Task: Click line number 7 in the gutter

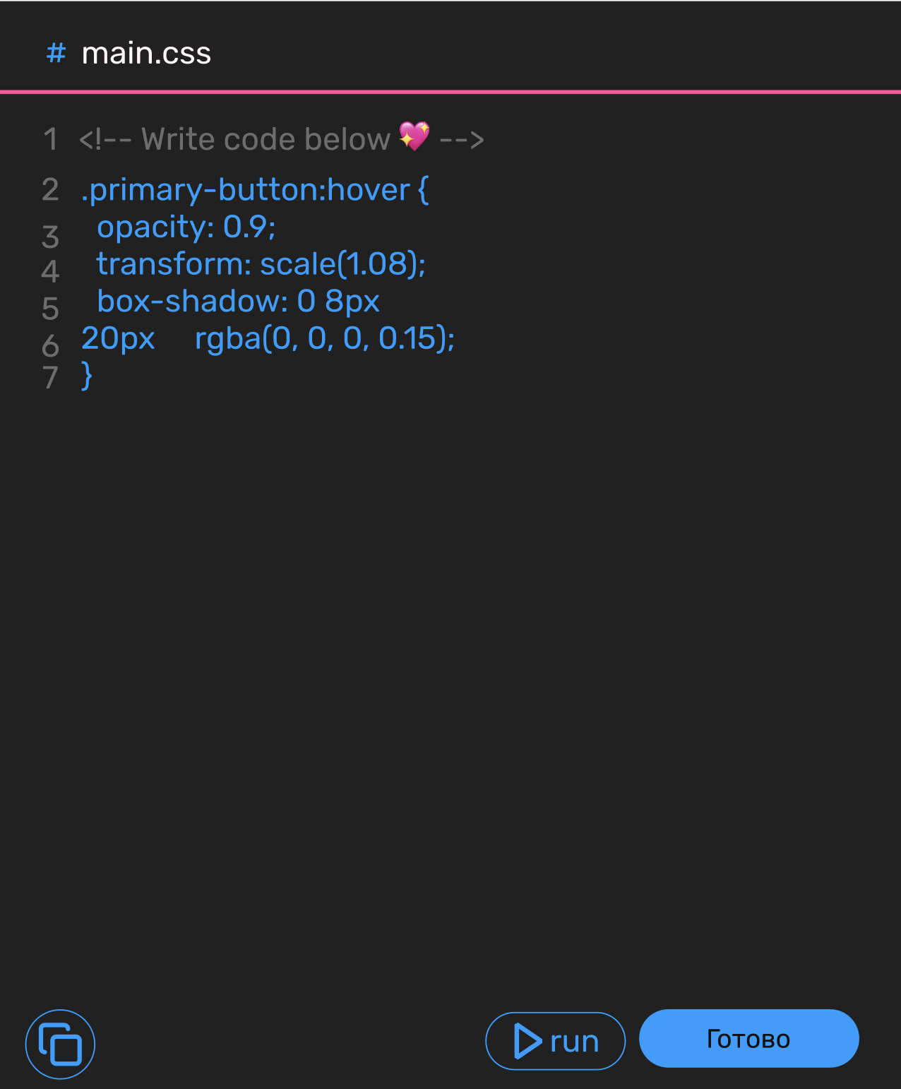Action: click(50, 377)
